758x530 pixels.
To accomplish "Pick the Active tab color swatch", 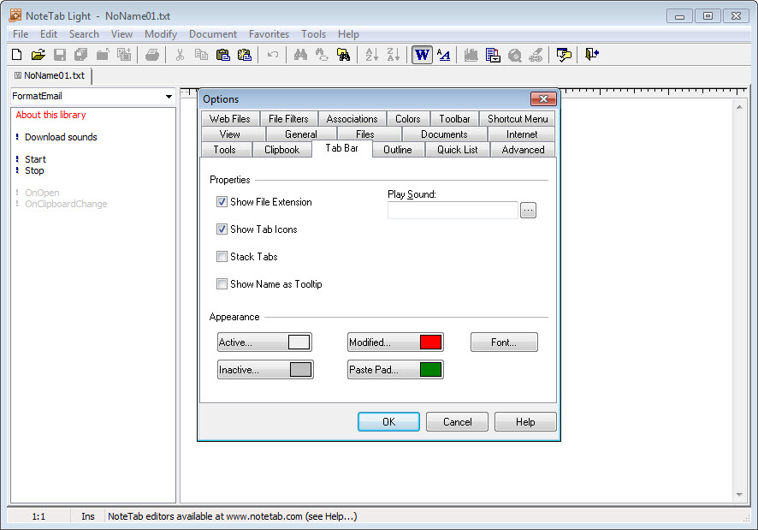I will click(x=299, y=342).
